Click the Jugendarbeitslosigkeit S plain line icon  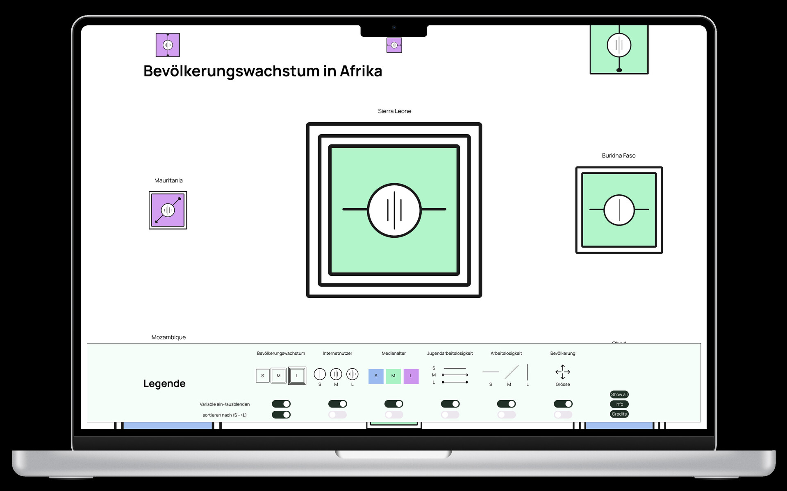click(x=455, y=368)
